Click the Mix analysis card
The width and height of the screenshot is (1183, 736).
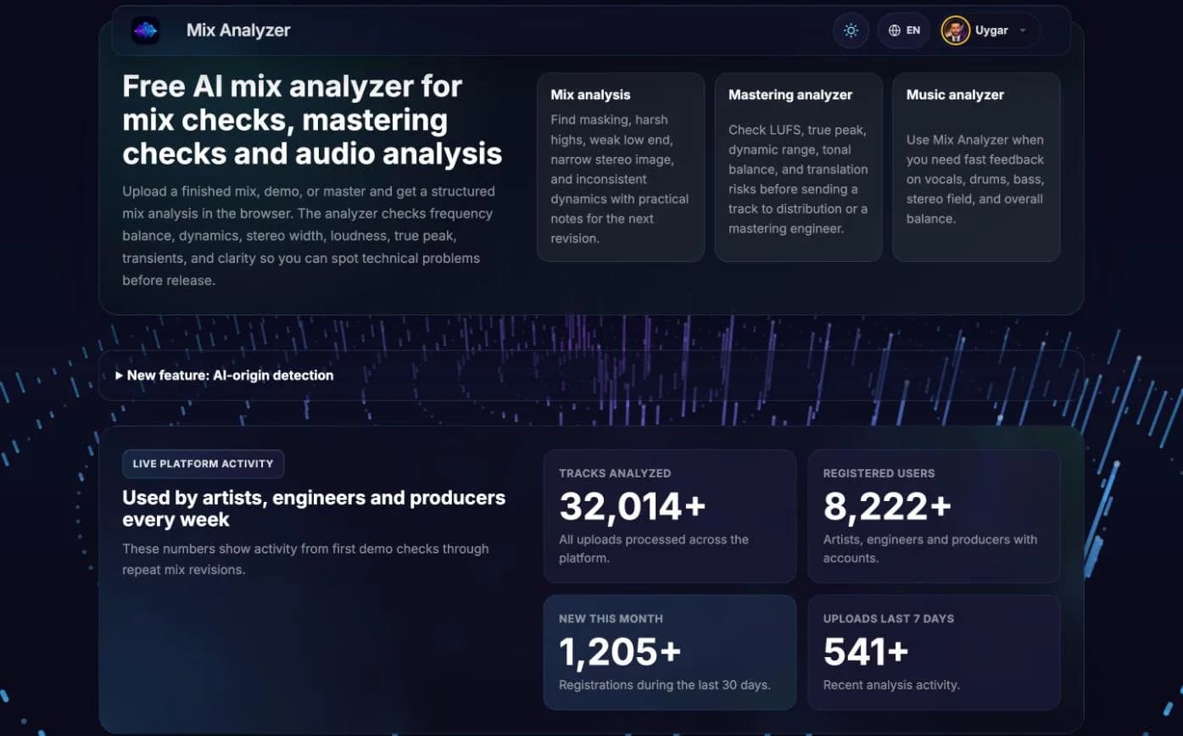pos(621,167)
